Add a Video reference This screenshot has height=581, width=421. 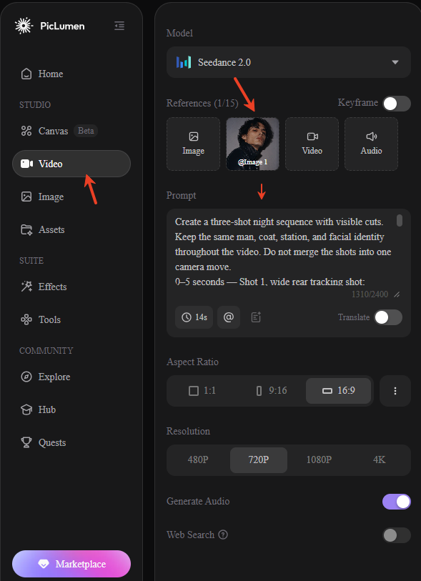click(x=312, y=144)
